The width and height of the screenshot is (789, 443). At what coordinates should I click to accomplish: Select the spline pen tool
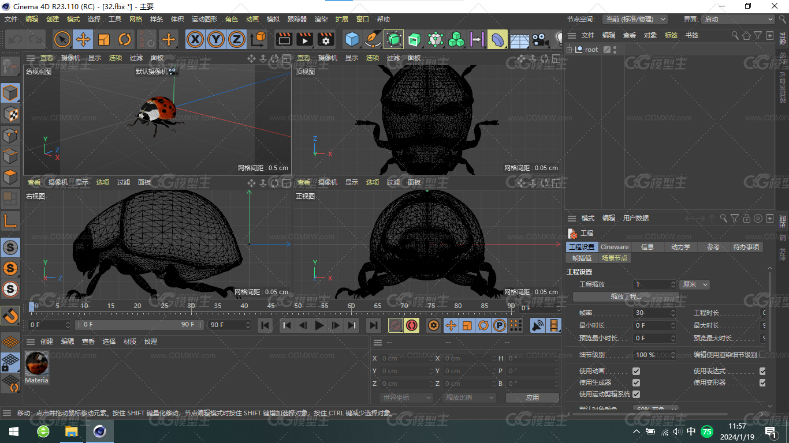pos(373,39)
